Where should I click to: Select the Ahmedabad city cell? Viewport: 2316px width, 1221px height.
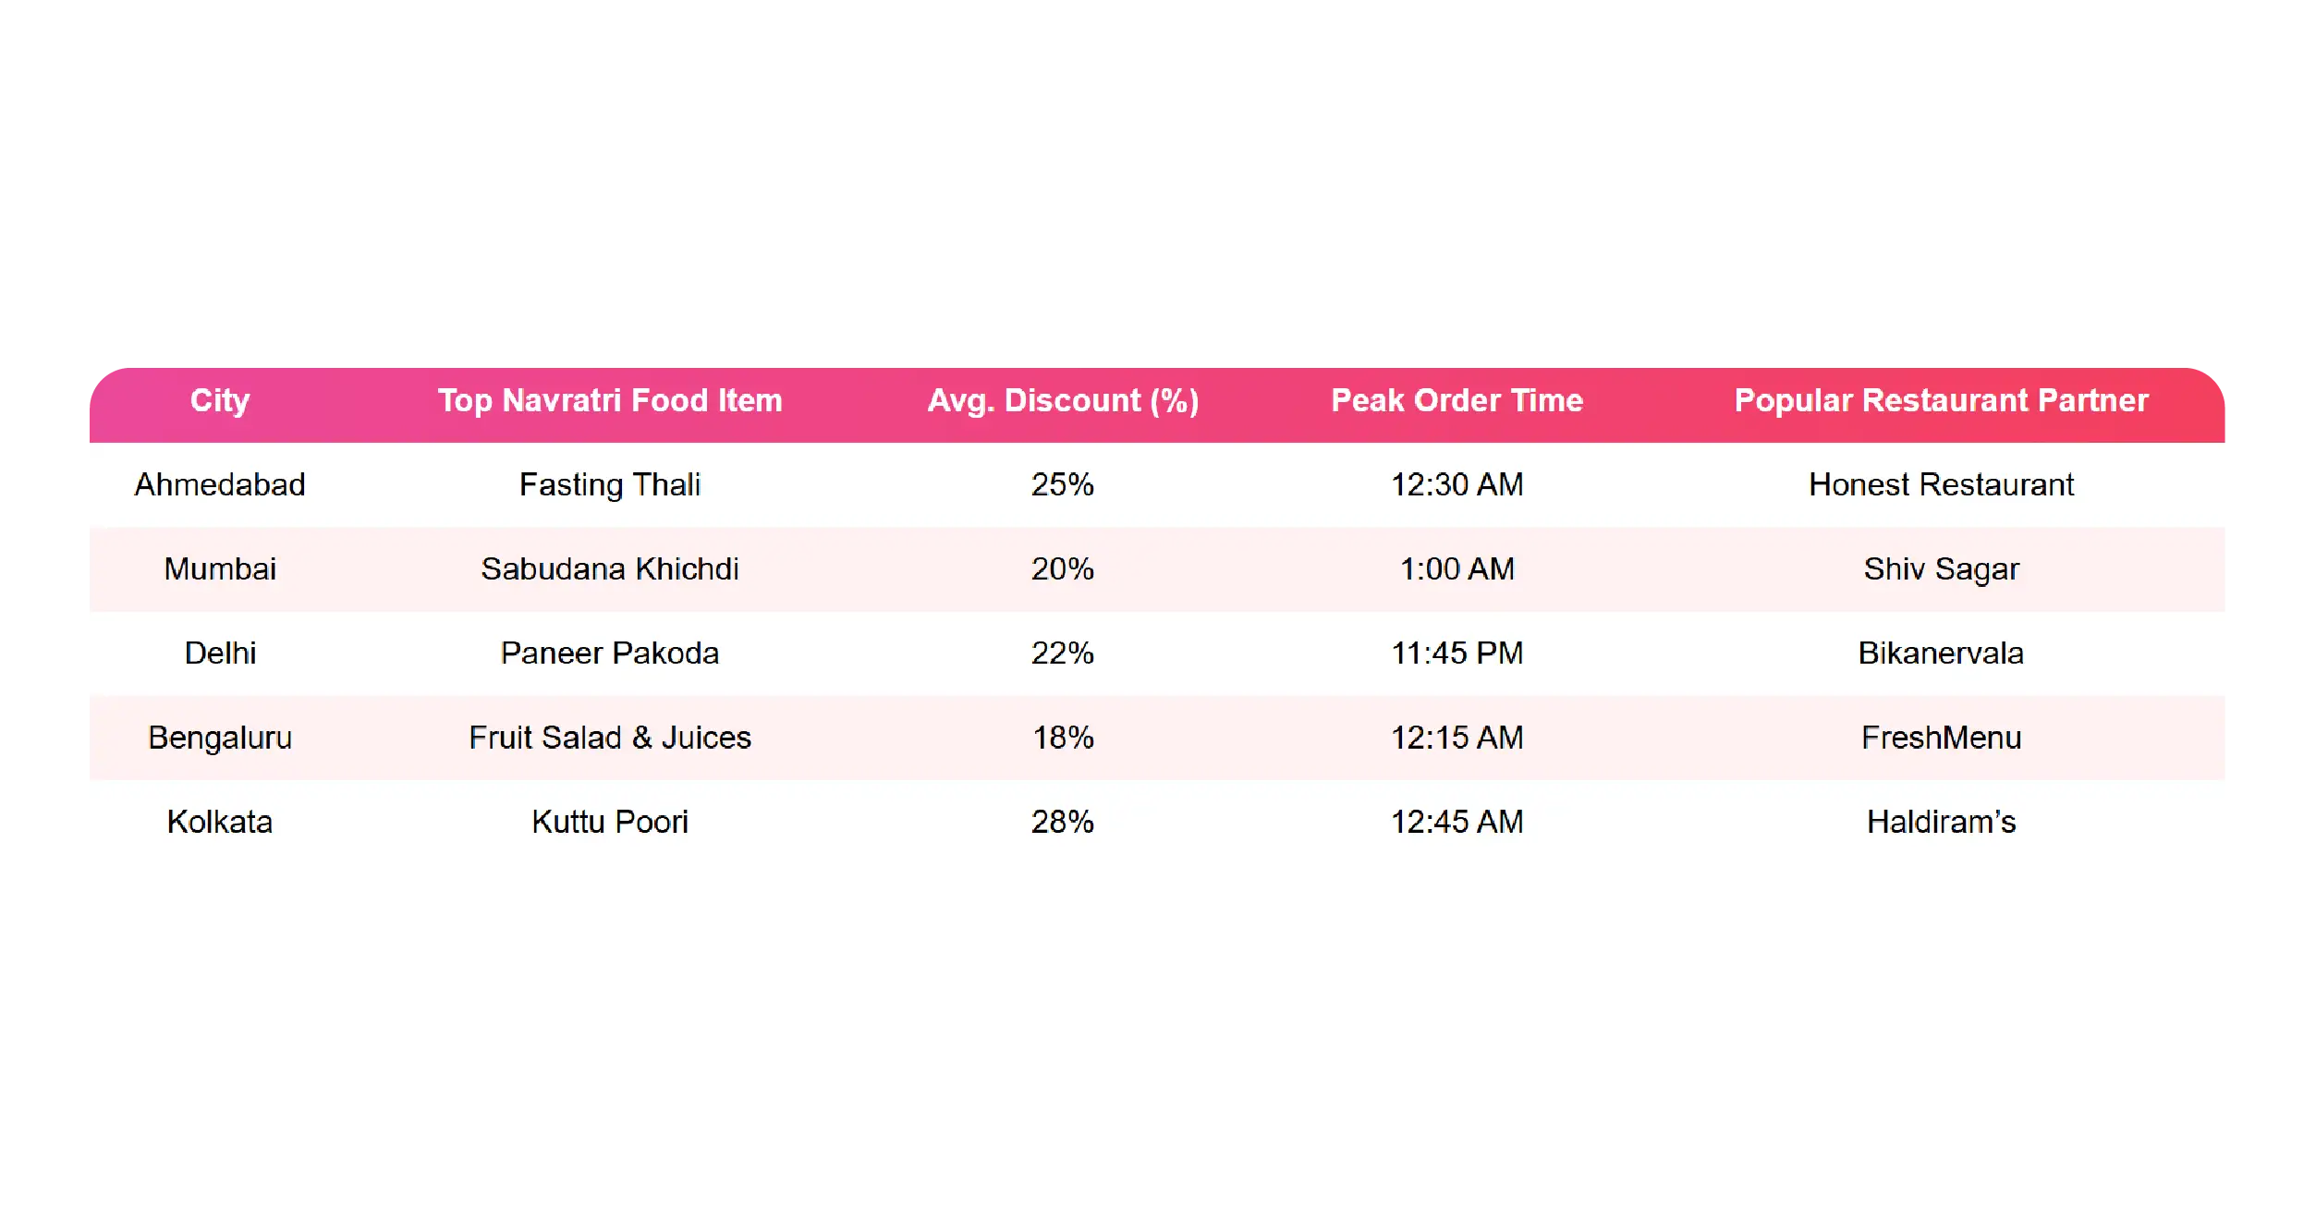[220, 484]
